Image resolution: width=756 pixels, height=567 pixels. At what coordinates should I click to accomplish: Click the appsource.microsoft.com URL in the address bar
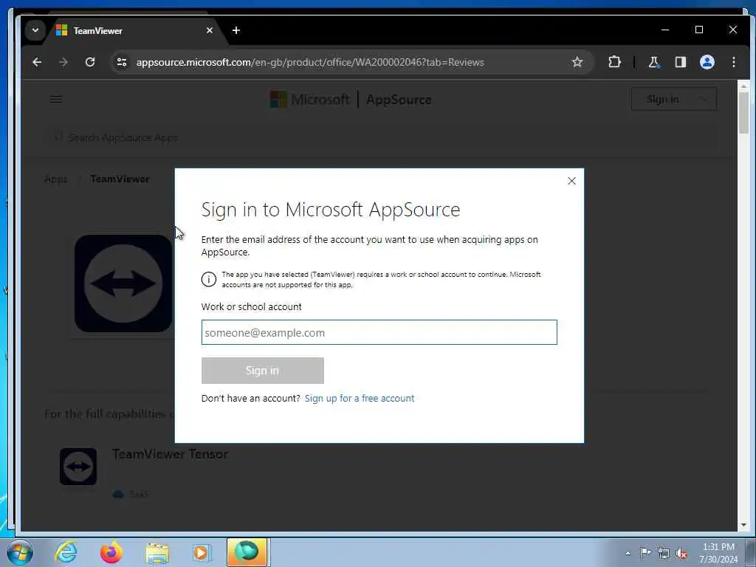click(x=310, y=62)
